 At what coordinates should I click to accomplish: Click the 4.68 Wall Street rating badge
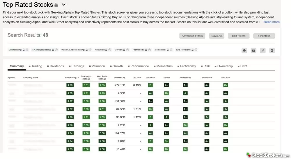pyautogui.click(x=102, y=141)
